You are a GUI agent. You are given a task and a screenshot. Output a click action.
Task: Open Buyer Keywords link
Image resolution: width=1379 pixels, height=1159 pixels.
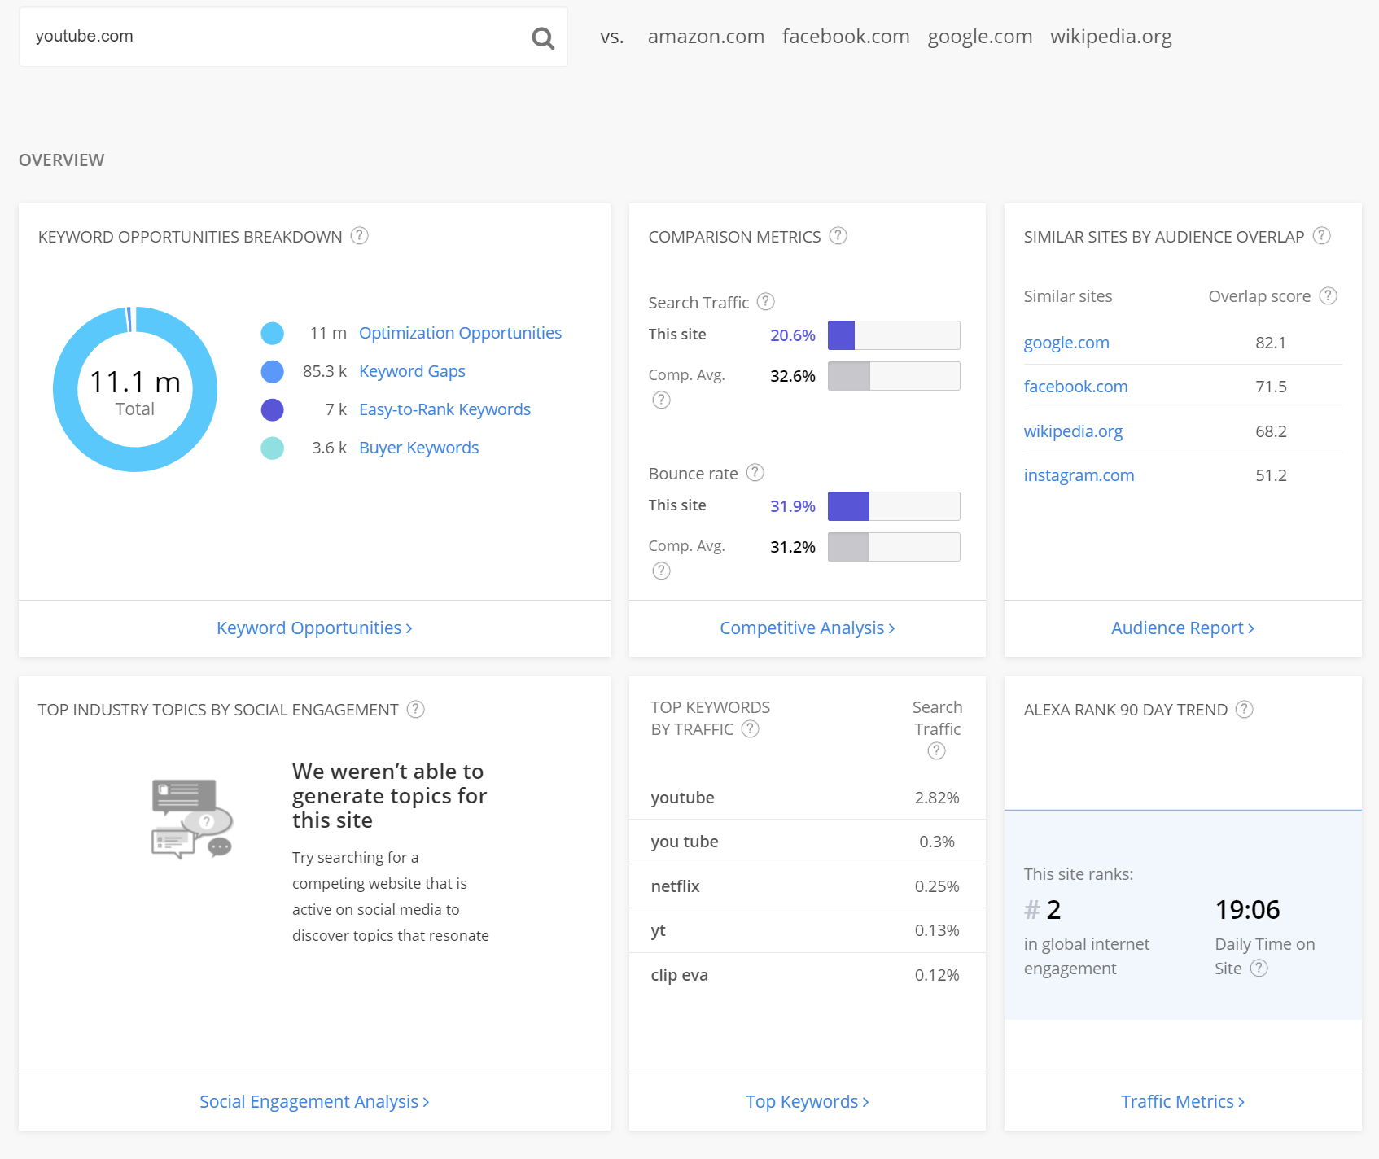(x=418, y=448)
